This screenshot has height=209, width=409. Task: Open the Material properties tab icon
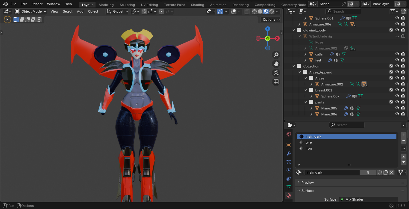pos(289,196)
